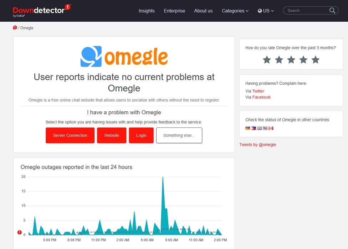The width and height of the screenshot is (348, 249).
Task: Rate Omegle five stars
Action: pos(315,60)
